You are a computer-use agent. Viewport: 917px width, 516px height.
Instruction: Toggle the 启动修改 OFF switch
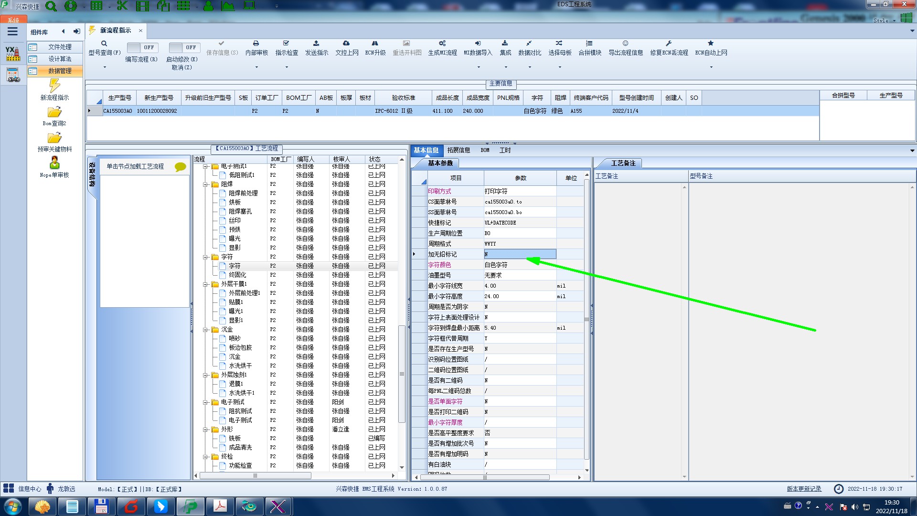183,47
